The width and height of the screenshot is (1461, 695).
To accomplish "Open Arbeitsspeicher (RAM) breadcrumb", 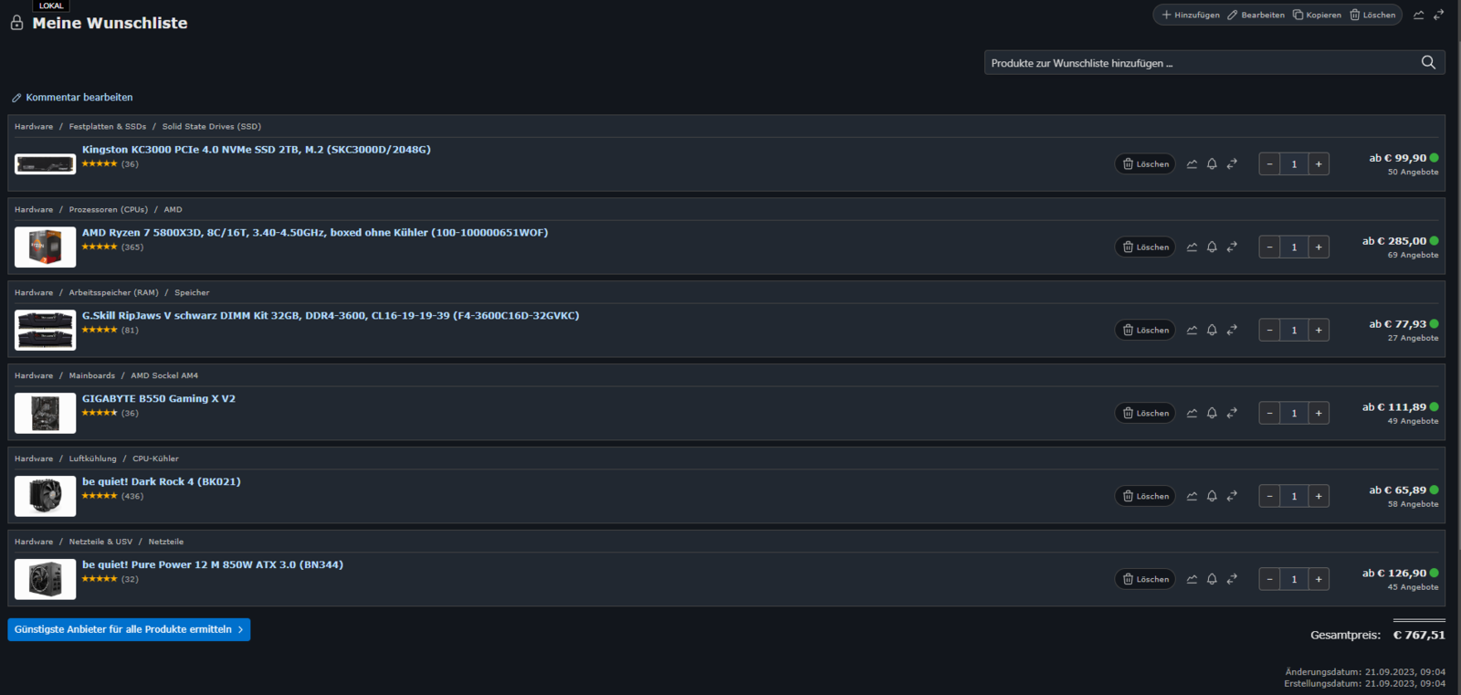I will click(x=114, y=293).
